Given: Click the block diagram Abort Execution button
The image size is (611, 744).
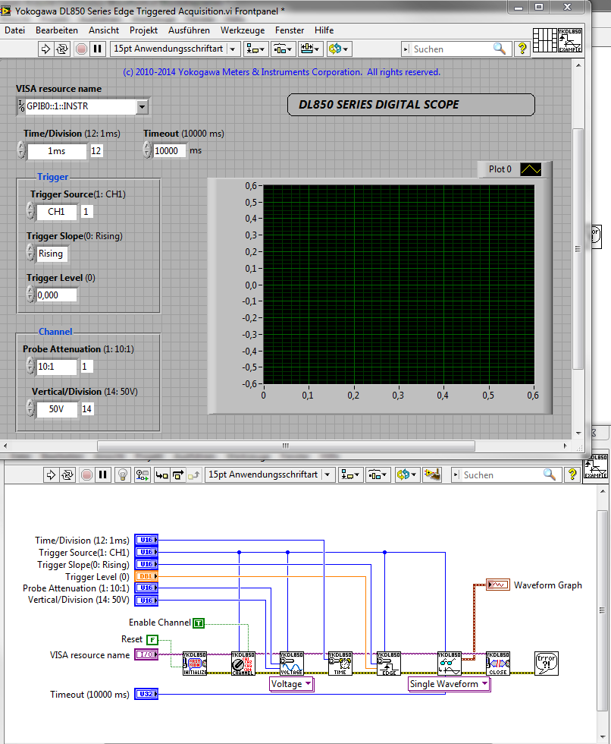Looking at the screenshot, I should point(86,474).
